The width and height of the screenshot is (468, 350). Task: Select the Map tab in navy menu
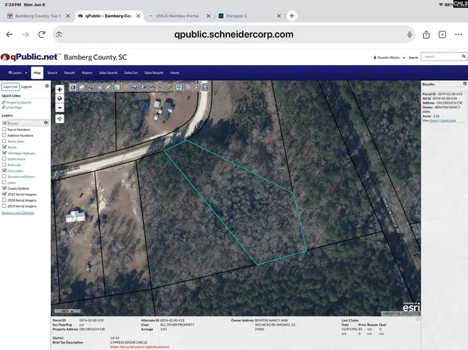coord(37,73)
